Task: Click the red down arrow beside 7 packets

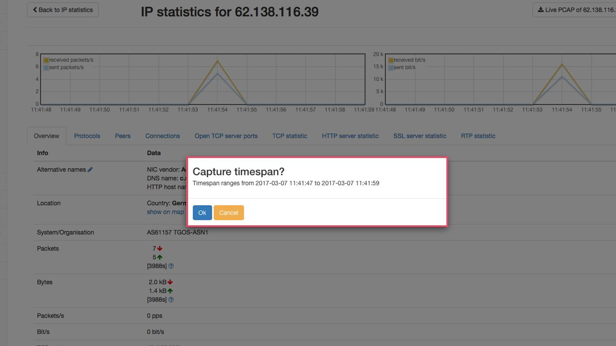Action: [x=160, y=248]
